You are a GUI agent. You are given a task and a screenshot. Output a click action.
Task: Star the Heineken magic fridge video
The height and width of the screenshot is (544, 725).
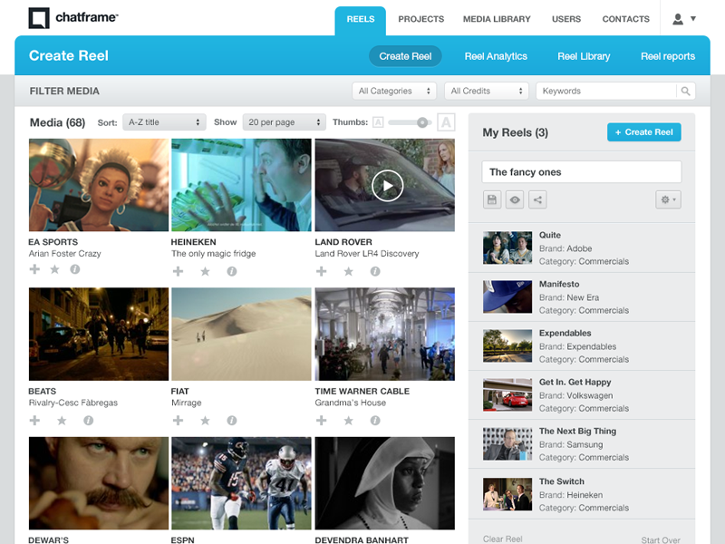click(206, 271)
